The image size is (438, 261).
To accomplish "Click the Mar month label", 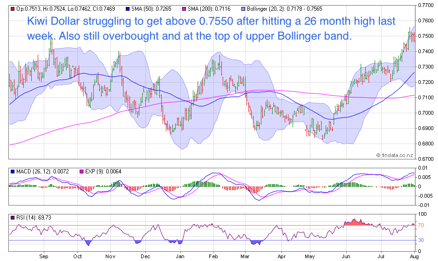I will coord(245,256).
